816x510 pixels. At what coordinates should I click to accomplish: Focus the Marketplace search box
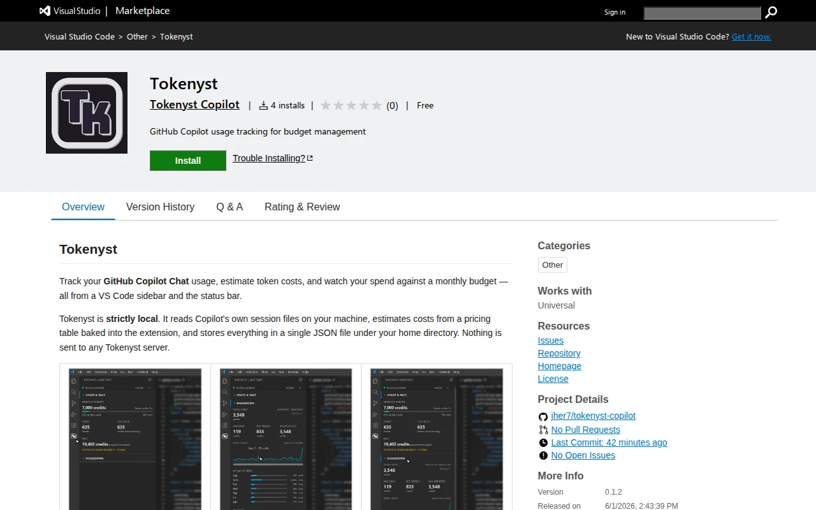pos(702,13)
